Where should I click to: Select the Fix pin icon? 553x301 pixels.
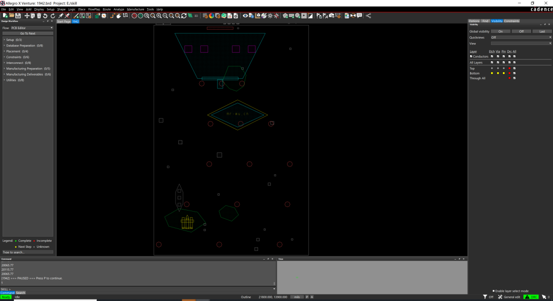point(60,15)
